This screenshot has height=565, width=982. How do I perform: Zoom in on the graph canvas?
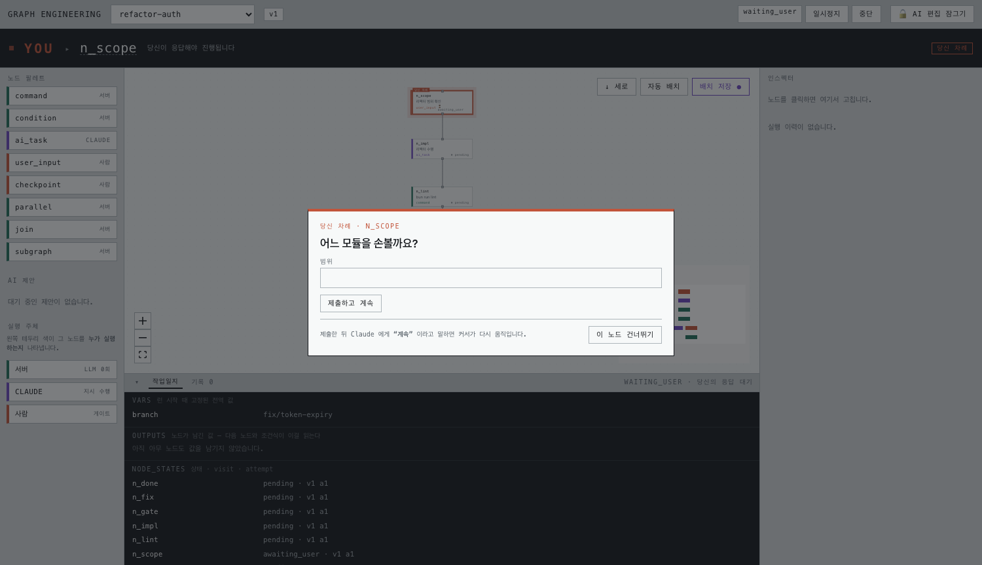coord(143,321)
